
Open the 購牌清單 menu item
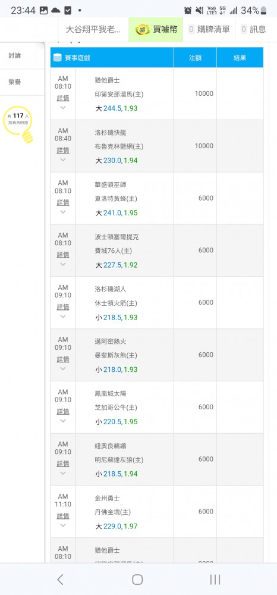[209, 29]
